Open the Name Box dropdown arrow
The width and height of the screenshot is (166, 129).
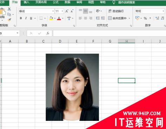18,33
